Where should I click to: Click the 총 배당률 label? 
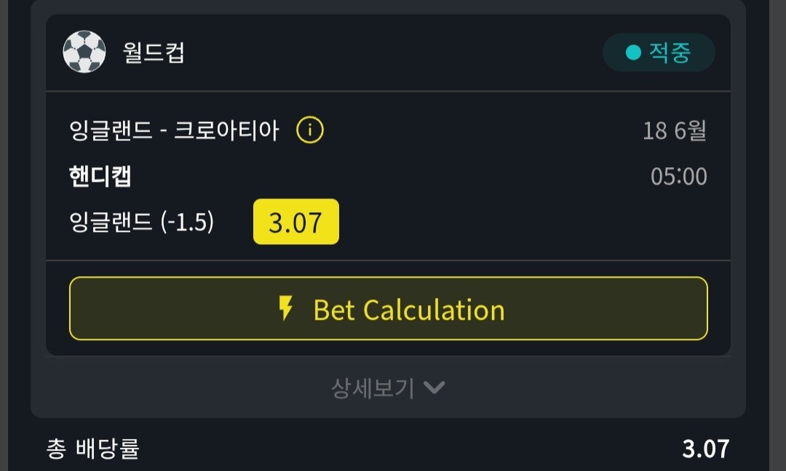[92, 448]
